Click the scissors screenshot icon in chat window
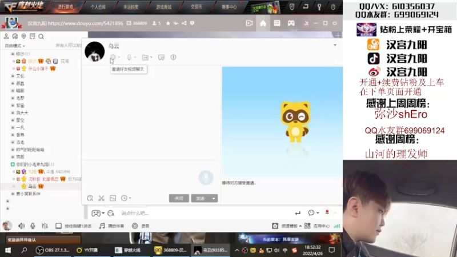457x257 pixels. pos(101,198)
